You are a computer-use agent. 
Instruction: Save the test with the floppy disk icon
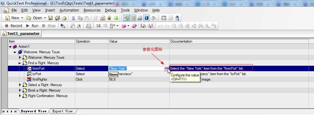(50, 18)
